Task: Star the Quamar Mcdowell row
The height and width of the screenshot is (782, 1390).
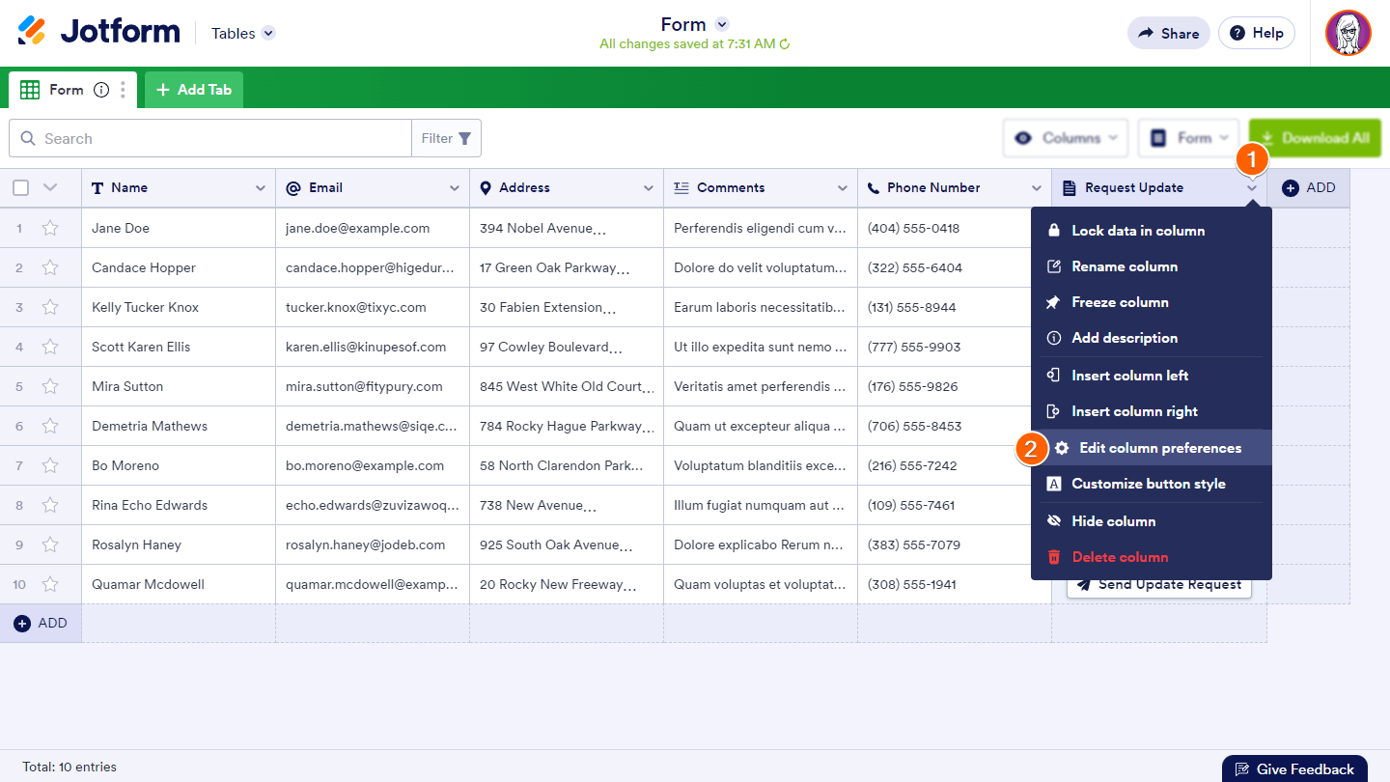Action: [50, 585]
